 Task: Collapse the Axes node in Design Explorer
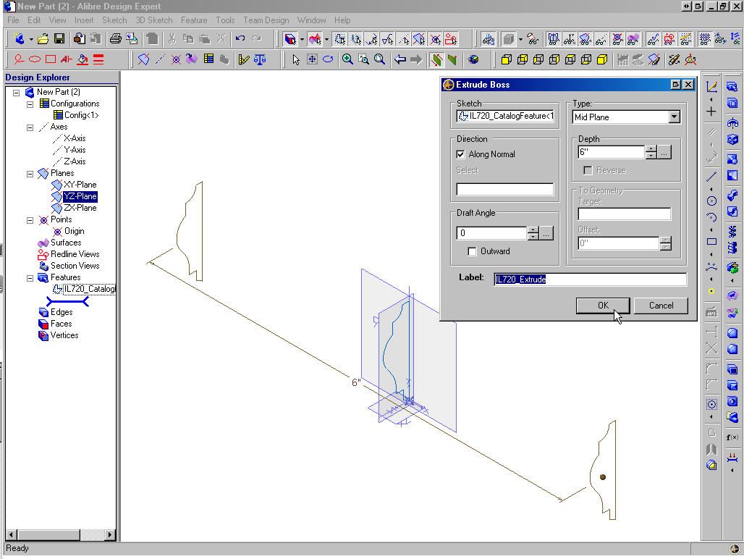(29, 127)
